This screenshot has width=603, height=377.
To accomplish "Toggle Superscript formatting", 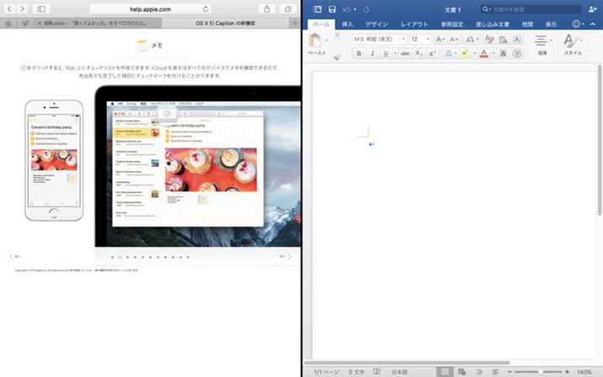I will tap(433, 53).
